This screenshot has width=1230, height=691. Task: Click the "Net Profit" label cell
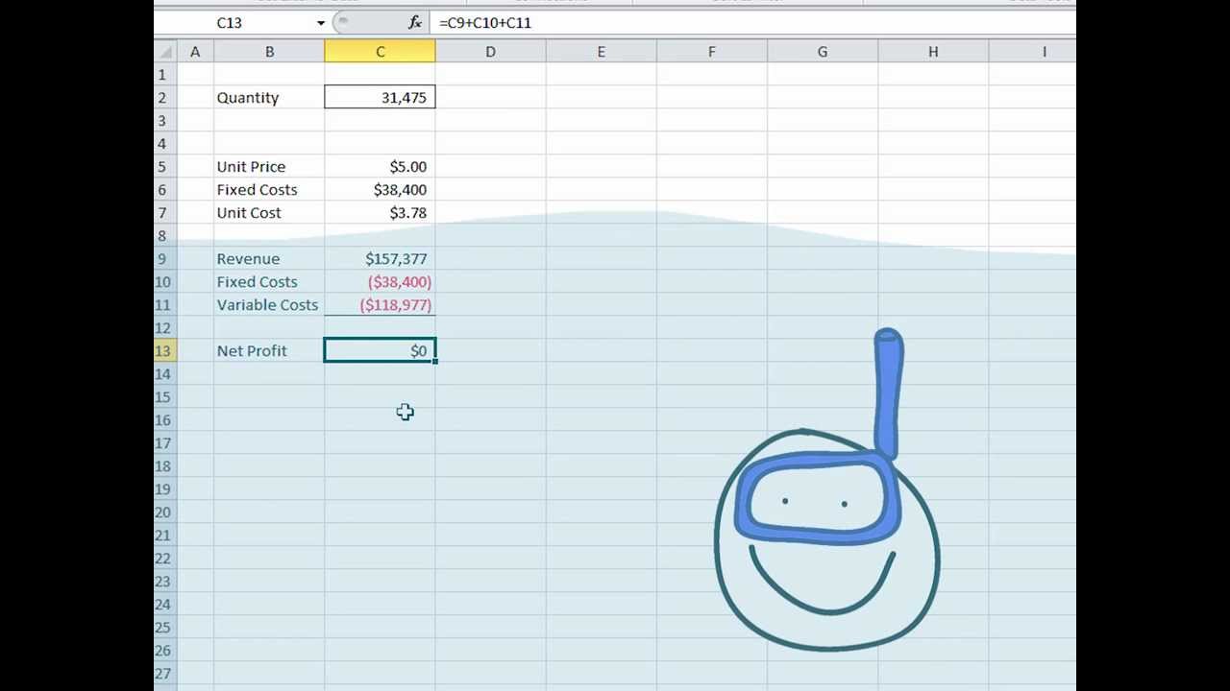[269, 351]
